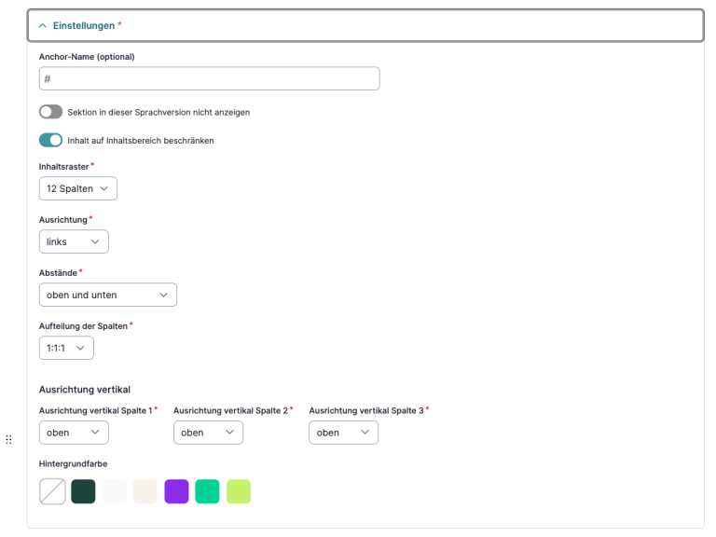This screenshot has height=537, width=716.
Task: Open the Inhaltsraster 12 Spalten dropdown
Action: [x=78, y=188]
